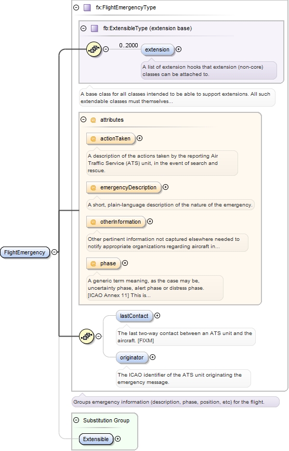This screenshot has height=451, width=289.
Task: Click the purple fb:ExtensibleType type icon
Action: pos(94,28)
